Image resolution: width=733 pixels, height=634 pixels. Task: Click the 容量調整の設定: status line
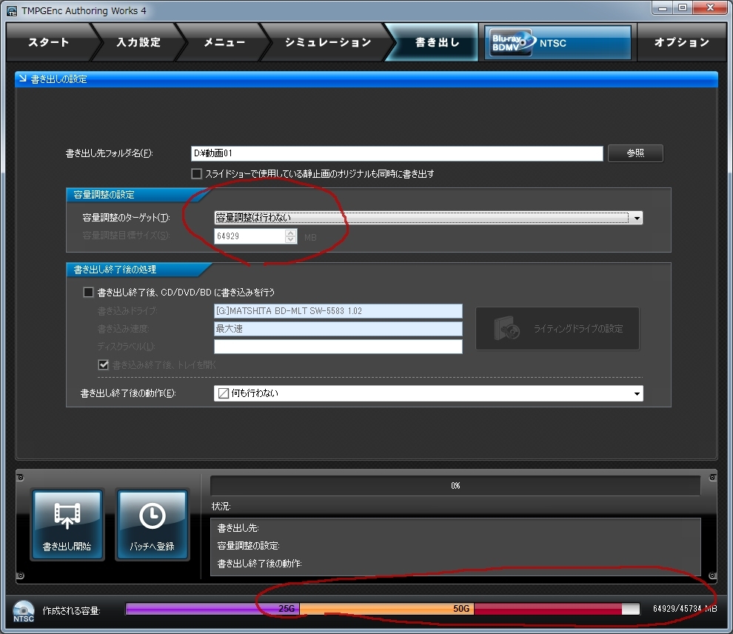(x=248, y=546)
